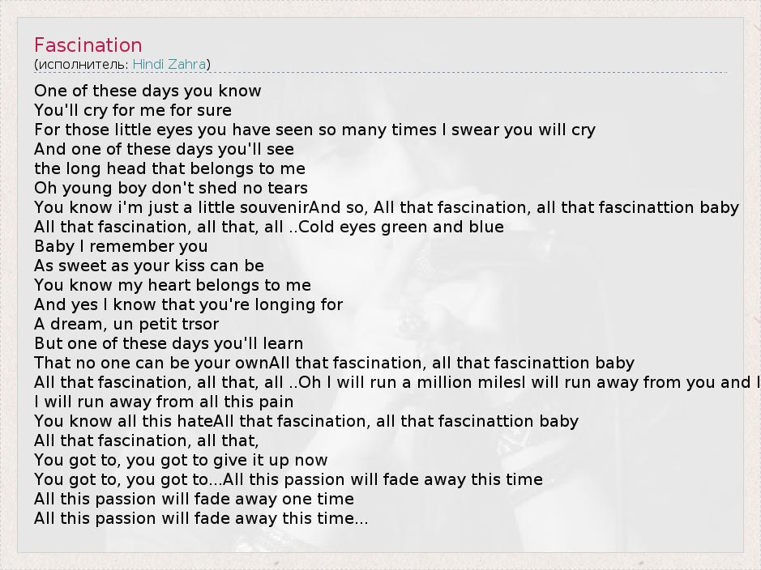Click the word исполнитель in the subtitle
The width and height of the screenshot is (761, 570).
[x=83, y=64]
